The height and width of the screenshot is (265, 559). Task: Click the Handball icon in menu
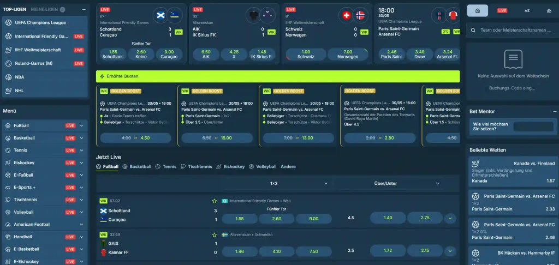(x=8, y=237)
